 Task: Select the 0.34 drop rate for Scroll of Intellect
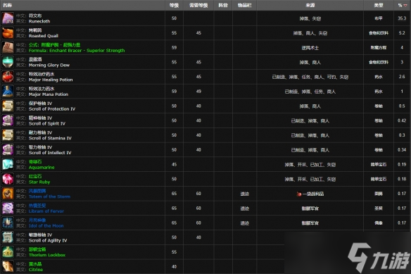402,150
